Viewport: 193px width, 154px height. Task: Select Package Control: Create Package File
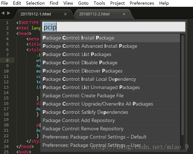point(111,95)
